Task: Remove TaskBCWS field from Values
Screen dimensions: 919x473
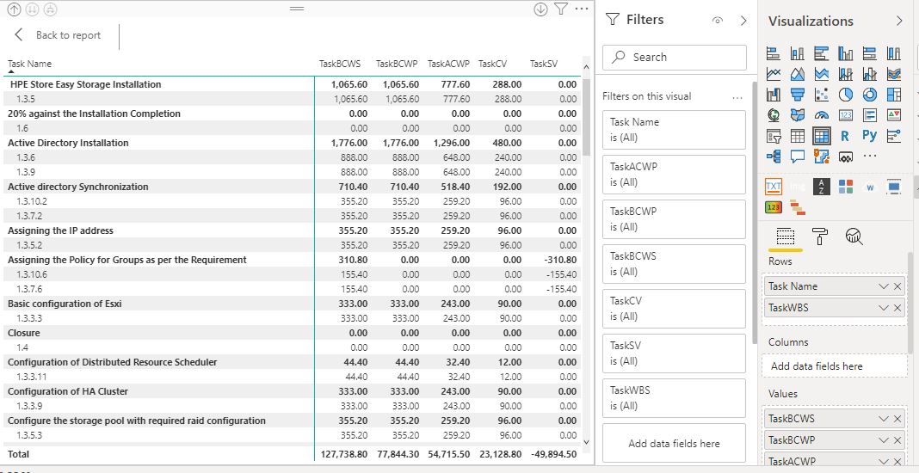Action: pos(897,419)
